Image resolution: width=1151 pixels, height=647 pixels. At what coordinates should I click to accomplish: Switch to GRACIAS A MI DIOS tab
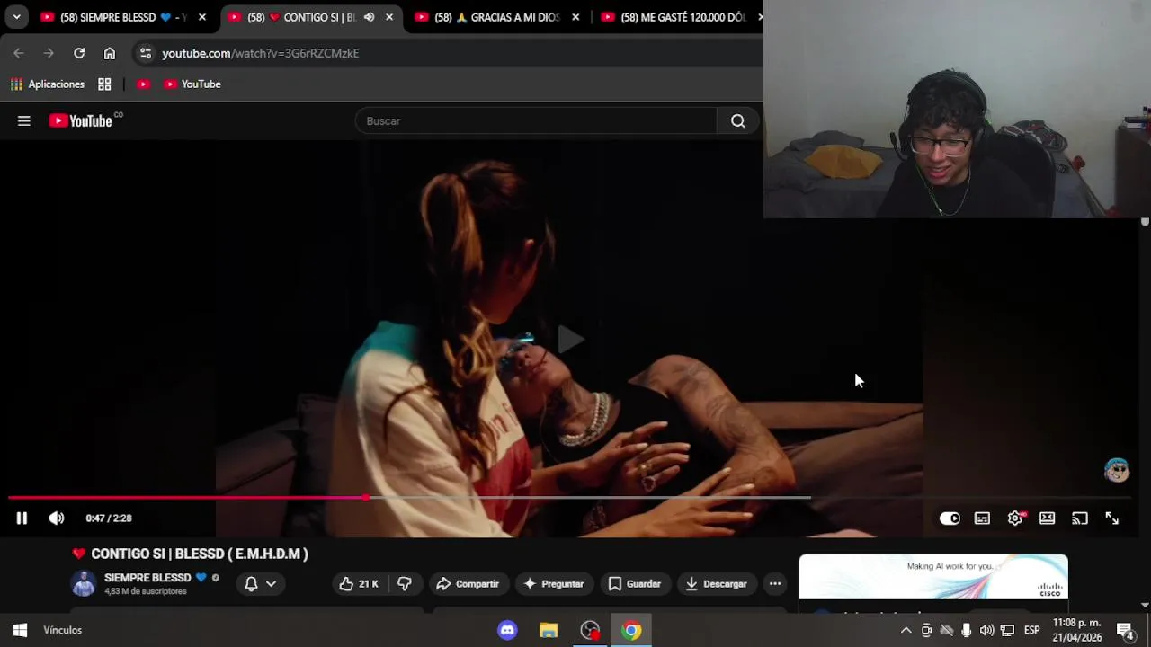pyautogui.click(x=496, y=17)
